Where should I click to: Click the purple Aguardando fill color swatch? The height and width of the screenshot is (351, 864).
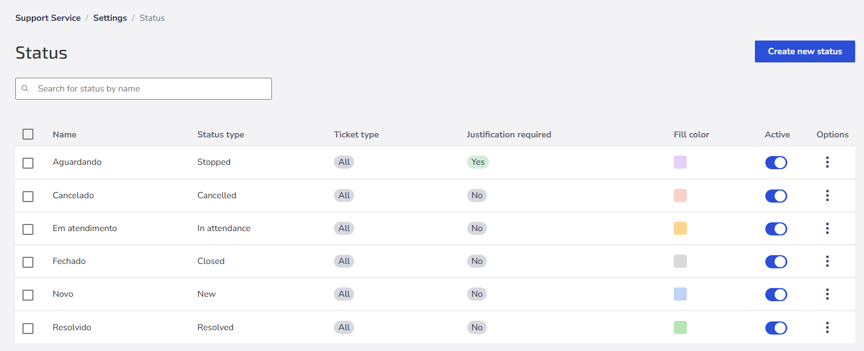[x=680, y=162]
